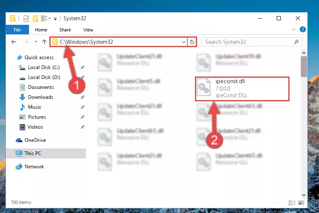
Task: Maximize the System32 window
Action: 279,18
